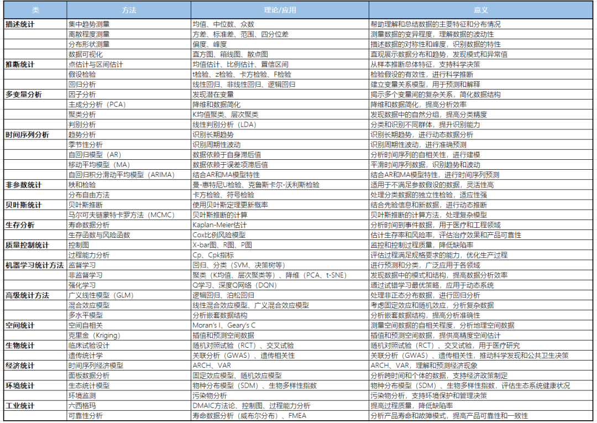597x423 pixels.
Task: Click the 数据可视化 method cell
Action: point(129,54)
